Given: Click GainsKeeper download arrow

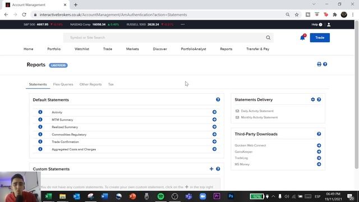Looking at the screenshot, I should pyautogui.click(x=319, y=151).
